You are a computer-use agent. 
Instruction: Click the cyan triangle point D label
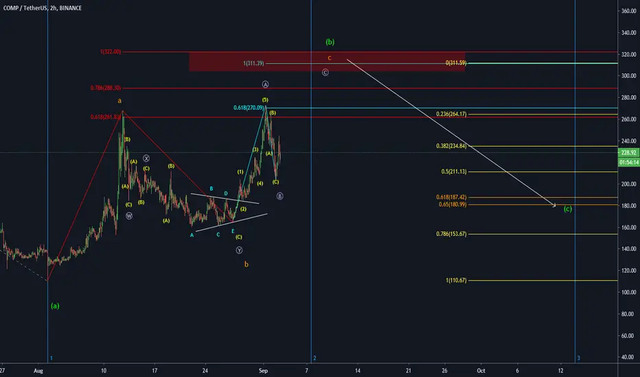coord(226,193)
